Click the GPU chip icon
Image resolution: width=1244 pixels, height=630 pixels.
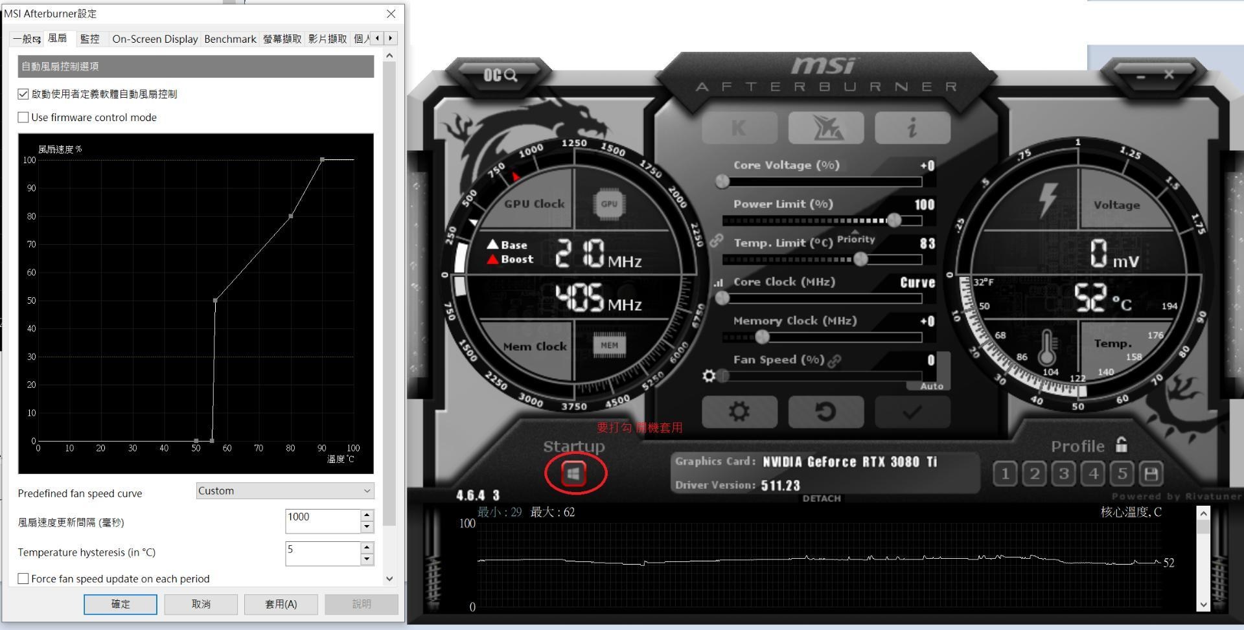pos(608,204)
